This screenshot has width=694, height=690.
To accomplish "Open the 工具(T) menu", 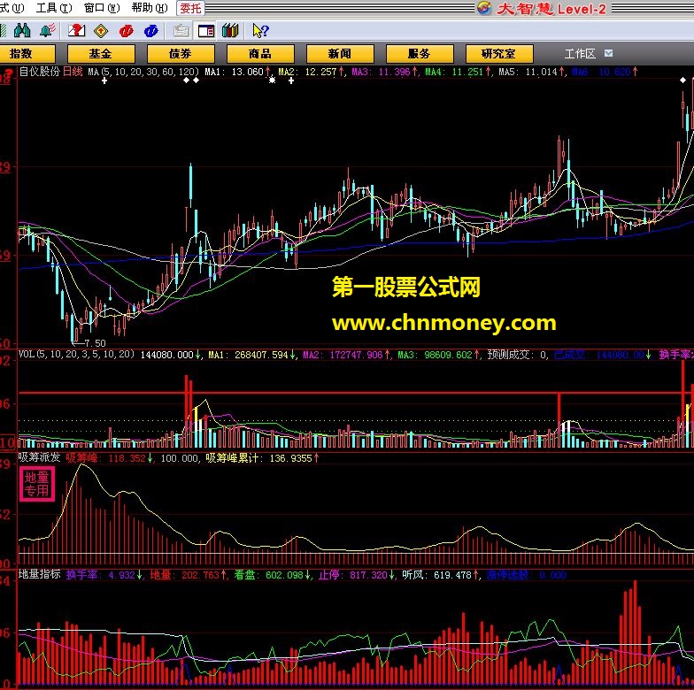I will click(53, 8).
